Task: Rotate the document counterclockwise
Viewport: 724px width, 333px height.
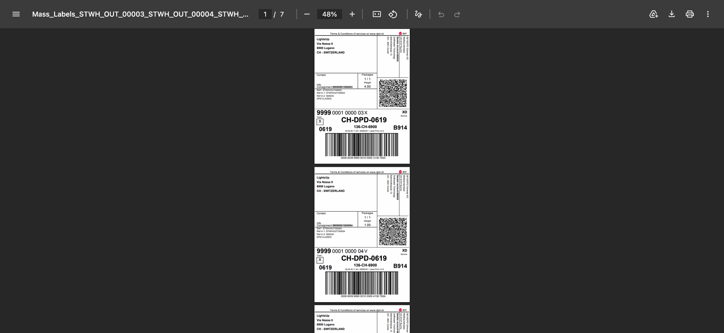Action: 393,14
